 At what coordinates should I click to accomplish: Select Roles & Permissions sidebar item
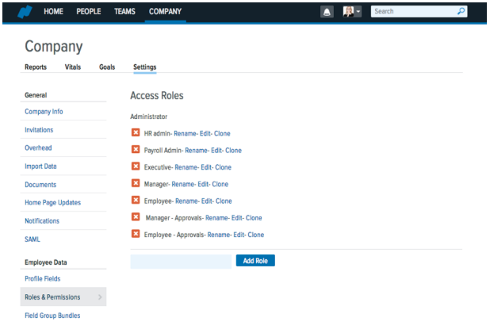pyautogui.click(x=63, y=296)
